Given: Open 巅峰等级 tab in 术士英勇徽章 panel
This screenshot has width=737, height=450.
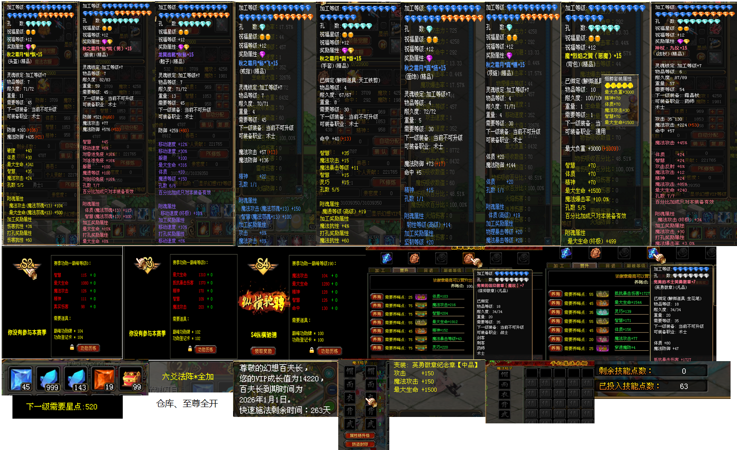Looking at the screenshot, I should point(636,266).
